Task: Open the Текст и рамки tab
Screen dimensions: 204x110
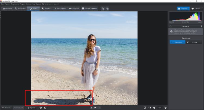Action: click(60, 9)
